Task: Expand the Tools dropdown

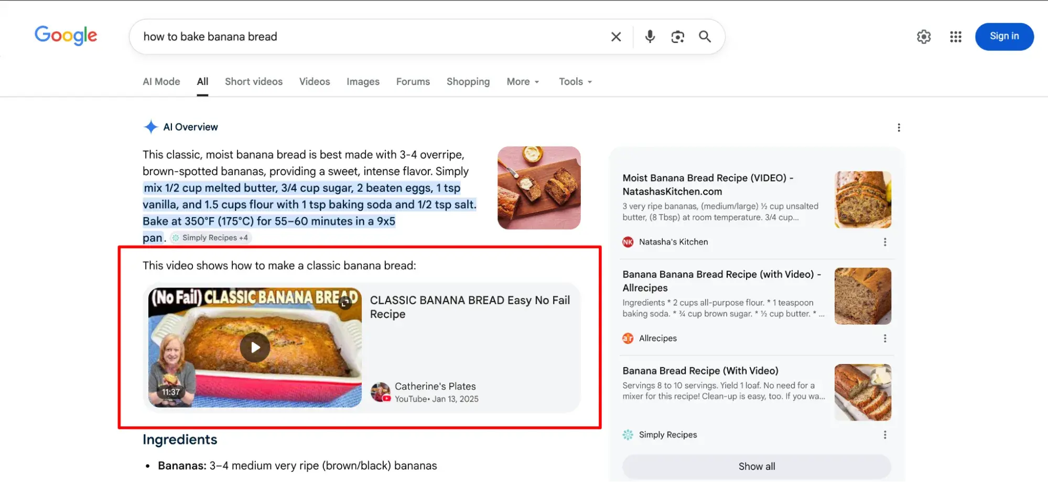Action: (x=575, y=81)
